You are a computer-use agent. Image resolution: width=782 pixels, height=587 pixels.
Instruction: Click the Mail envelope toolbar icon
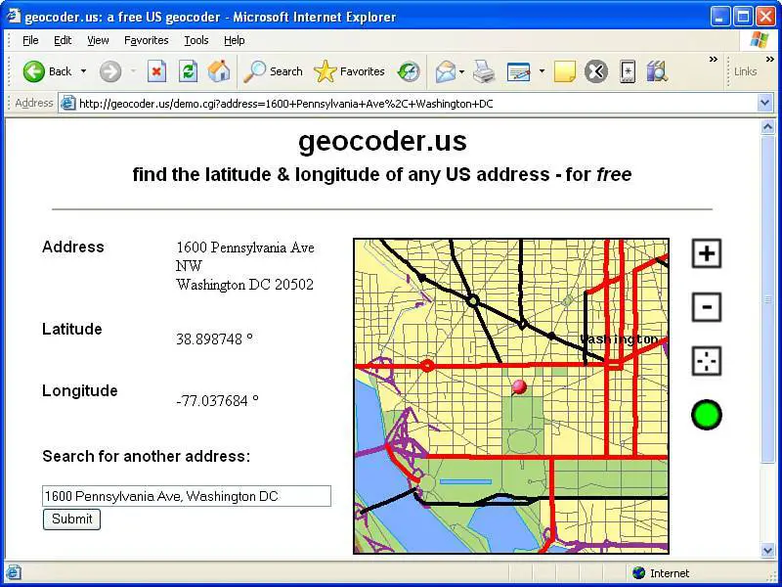pyautogui.click(x=446, y=71)
